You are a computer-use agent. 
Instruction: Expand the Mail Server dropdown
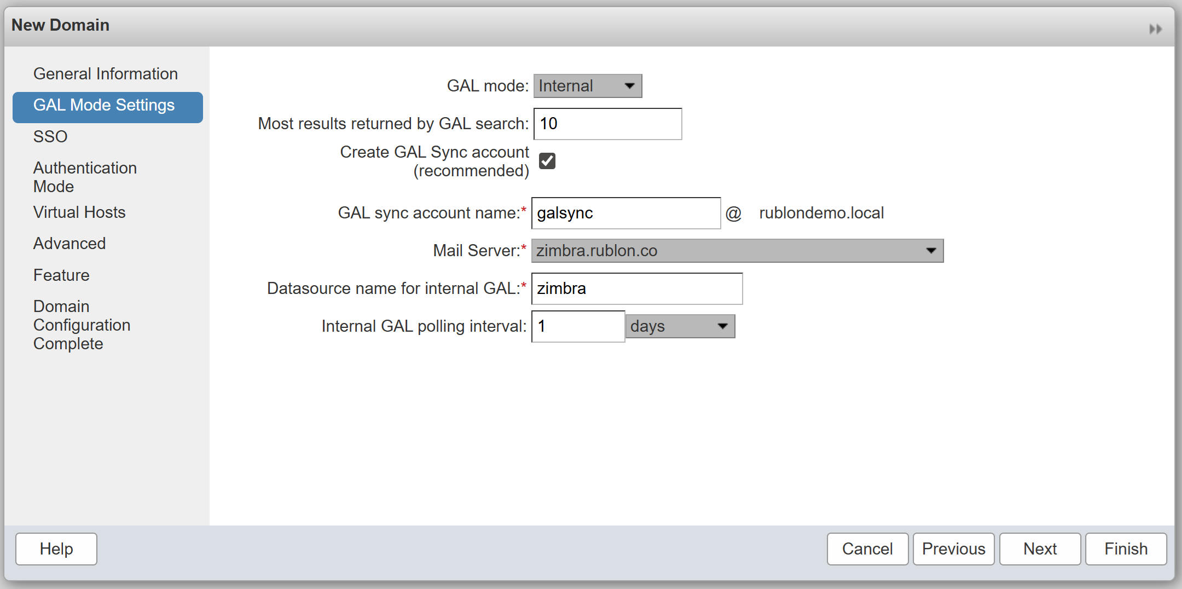tap(737, 251)
